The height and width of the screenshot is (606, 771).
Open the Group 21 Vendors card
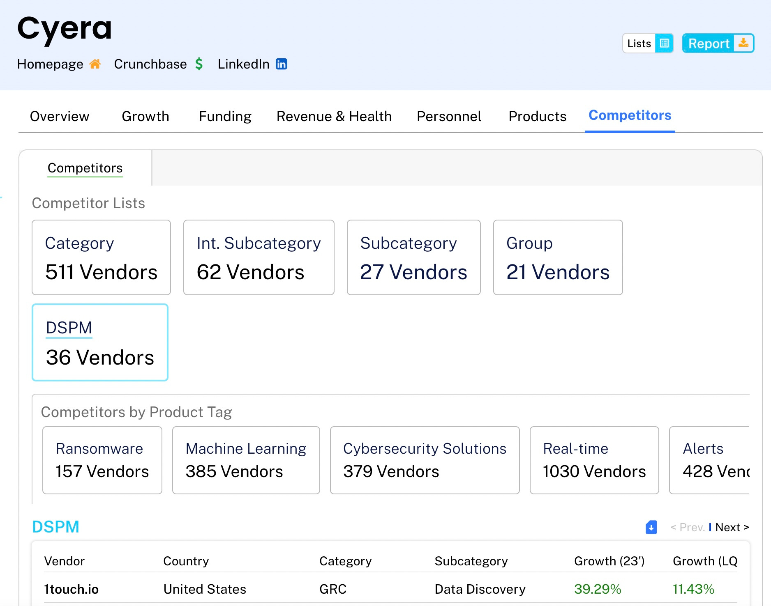coord(558,257)
